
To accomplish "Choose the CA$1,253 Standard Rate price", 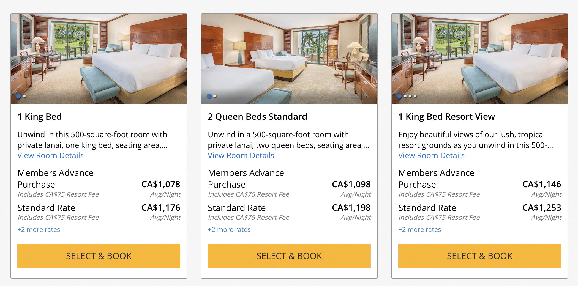I will pos(541,208).
